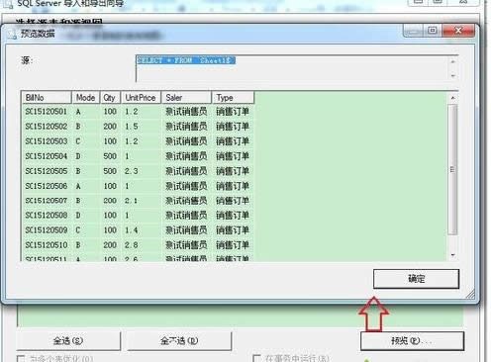Click the data grid scroll up arrow

pyautogui.click(x=452, y=98)
